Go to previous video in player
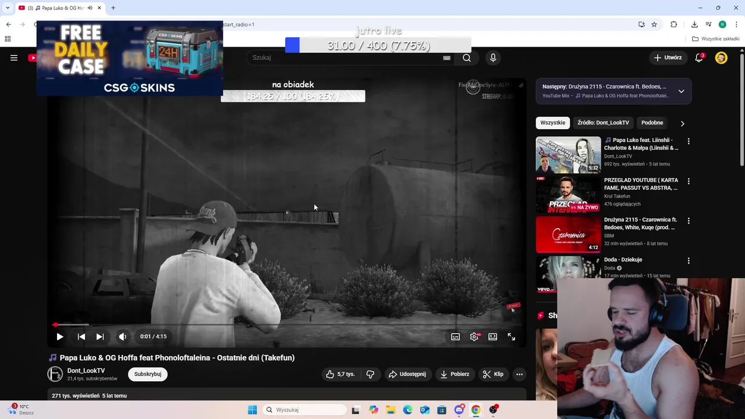Image resolution: width=745 pixels, height=419 pixels. point(81,336)
